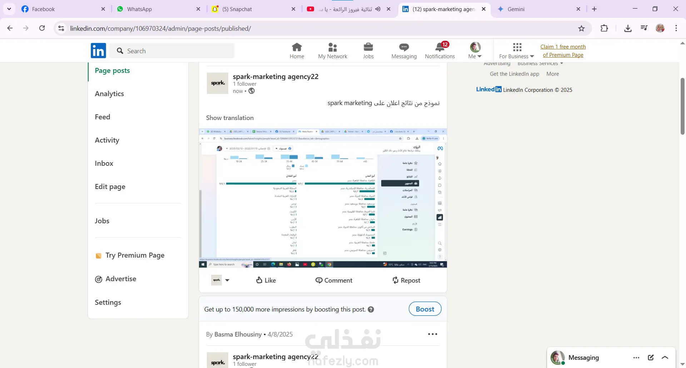Close the Snapchat tab

293,9
